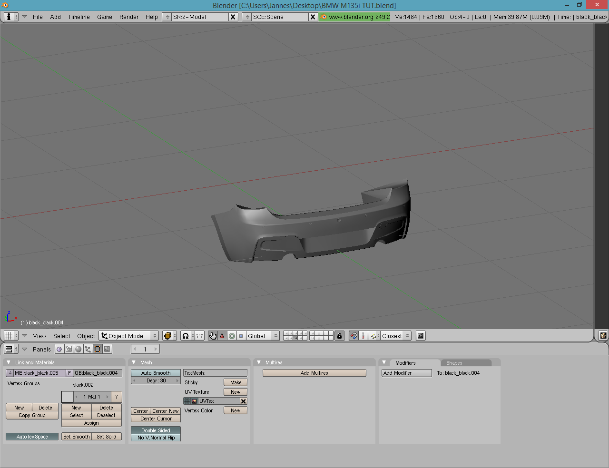609x468 pixels.
Task: Click the Shading context icon in Panels header
Action: (79, 349)
